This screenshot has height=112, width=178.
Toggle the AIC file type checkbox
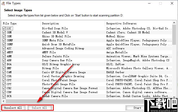click(x=4, y=48)
